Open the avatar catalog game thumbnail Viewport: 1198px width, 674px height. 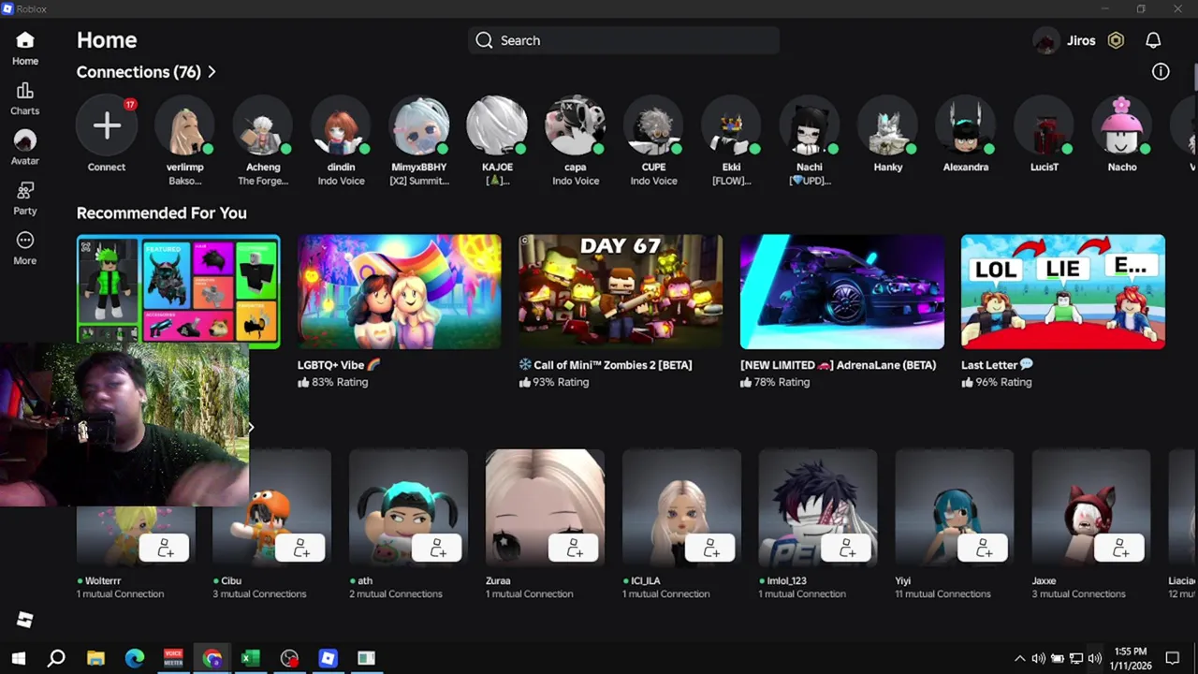tap(178, 290)
